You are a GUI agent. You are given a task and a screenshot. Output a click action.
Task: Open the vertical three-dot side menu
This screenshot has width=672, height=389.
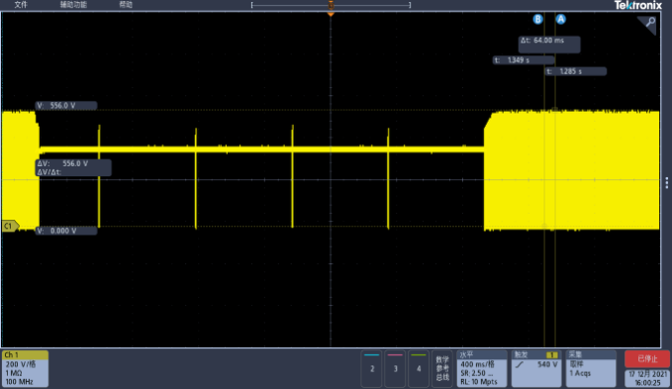pos(667,183)
